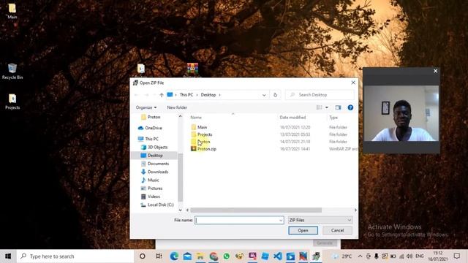Open the dialog help icon
This screenshot has height=263, width=468.
pyautogui.click(x=350, y=107)
